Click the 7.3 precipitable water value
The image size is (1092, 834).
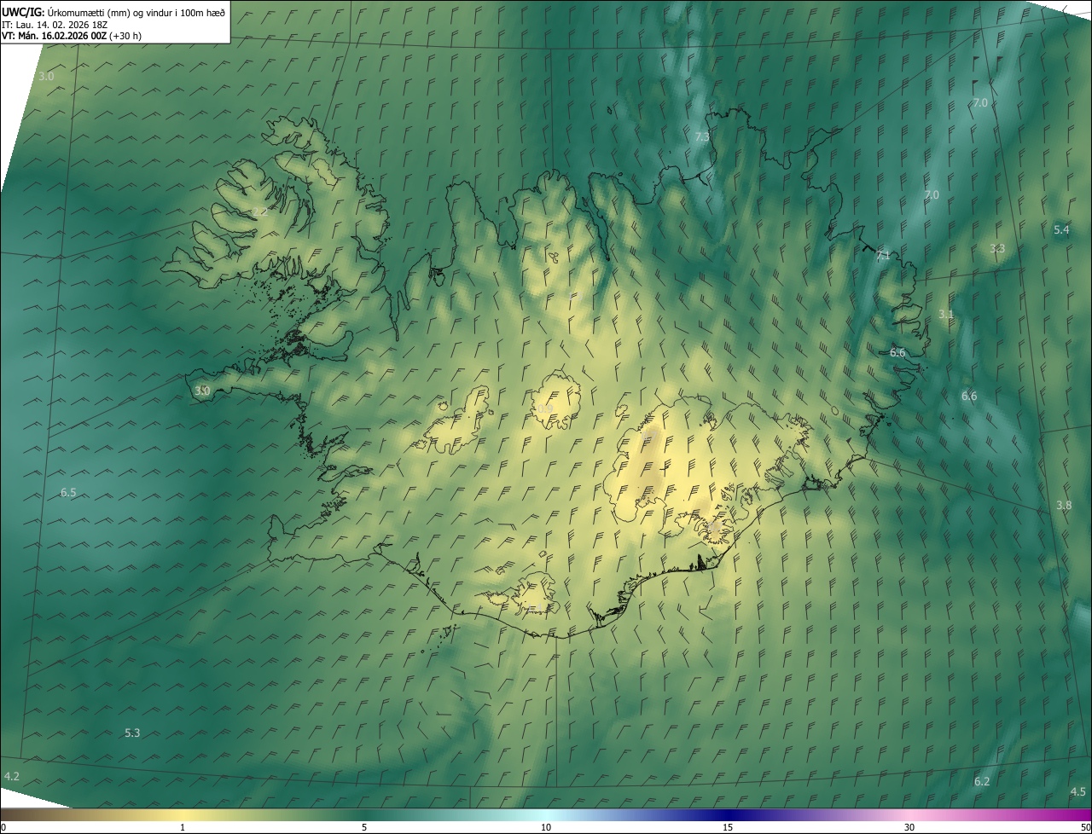[x=702, y=136]
